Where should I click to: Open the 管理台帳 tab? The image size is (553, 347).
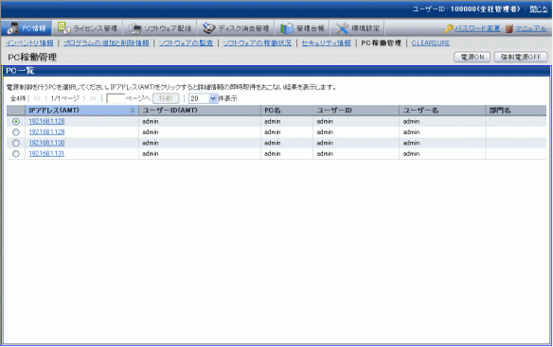point(302,28)
